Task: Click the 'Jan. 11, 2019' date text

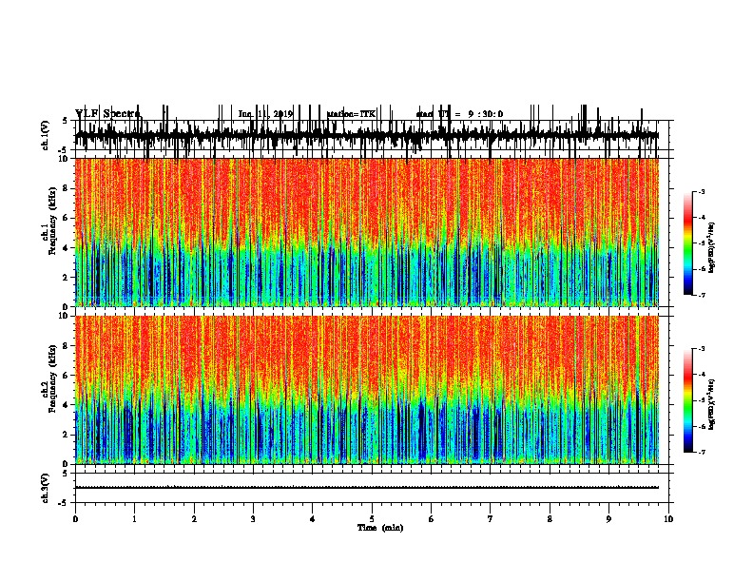Action: coord(265,114)
